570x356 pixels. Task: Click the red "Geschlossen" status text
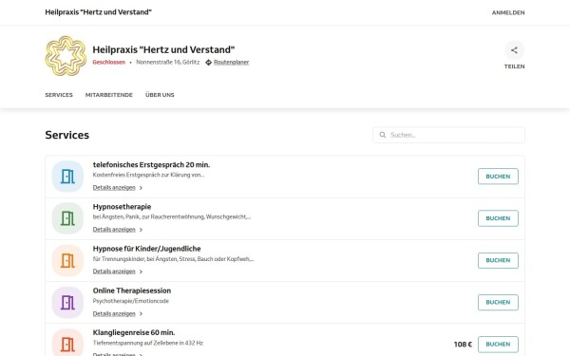coord(108,62)
